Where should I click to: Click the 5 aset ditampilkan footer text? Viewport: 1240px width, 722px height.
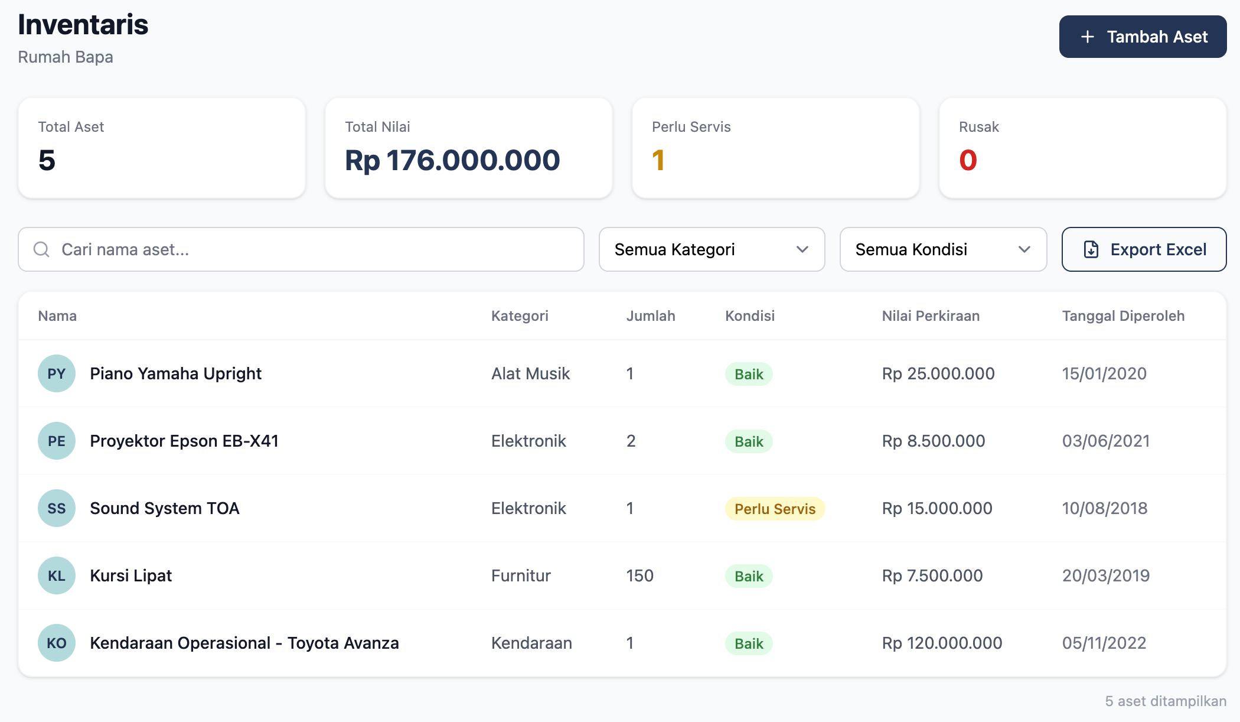1166,701
